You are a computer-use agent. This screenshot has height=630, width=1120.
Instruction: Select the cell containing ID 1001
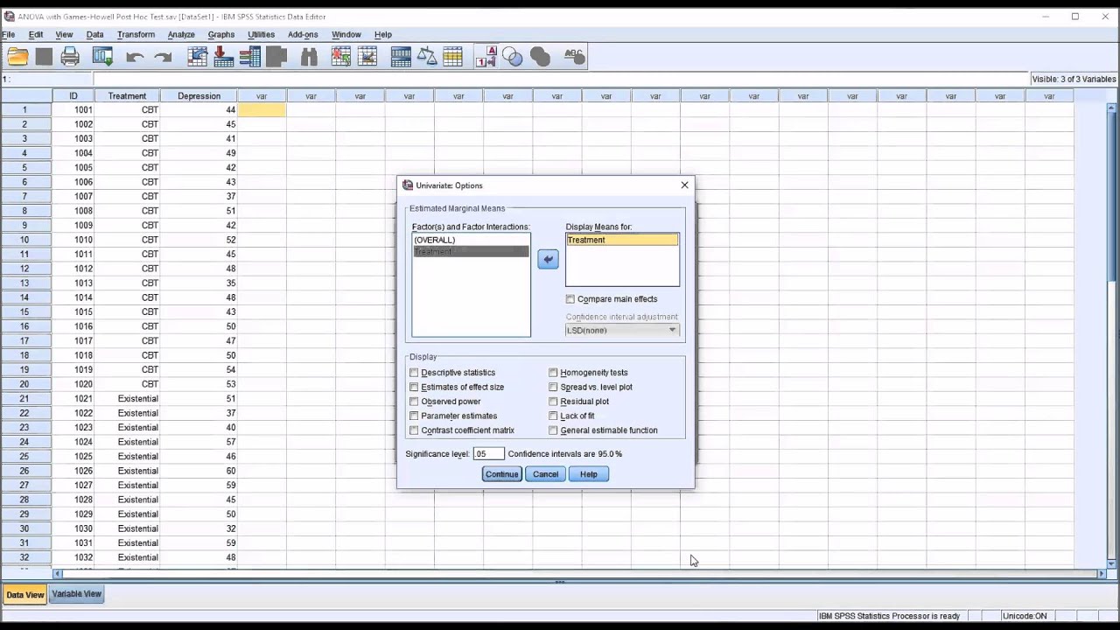pos(73,110)
